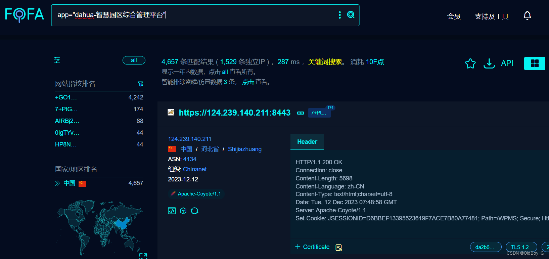549x259 pixels.
Task: Filter by +GO1... fingerprint
Action: 66,97
